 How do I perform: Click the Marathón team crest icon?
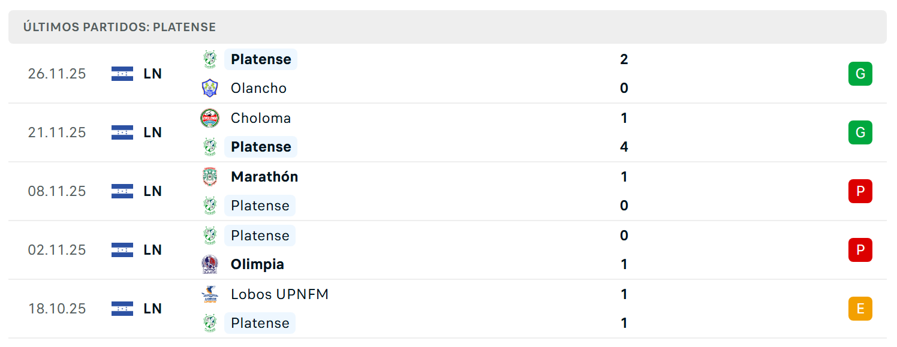tap(209, 177)
